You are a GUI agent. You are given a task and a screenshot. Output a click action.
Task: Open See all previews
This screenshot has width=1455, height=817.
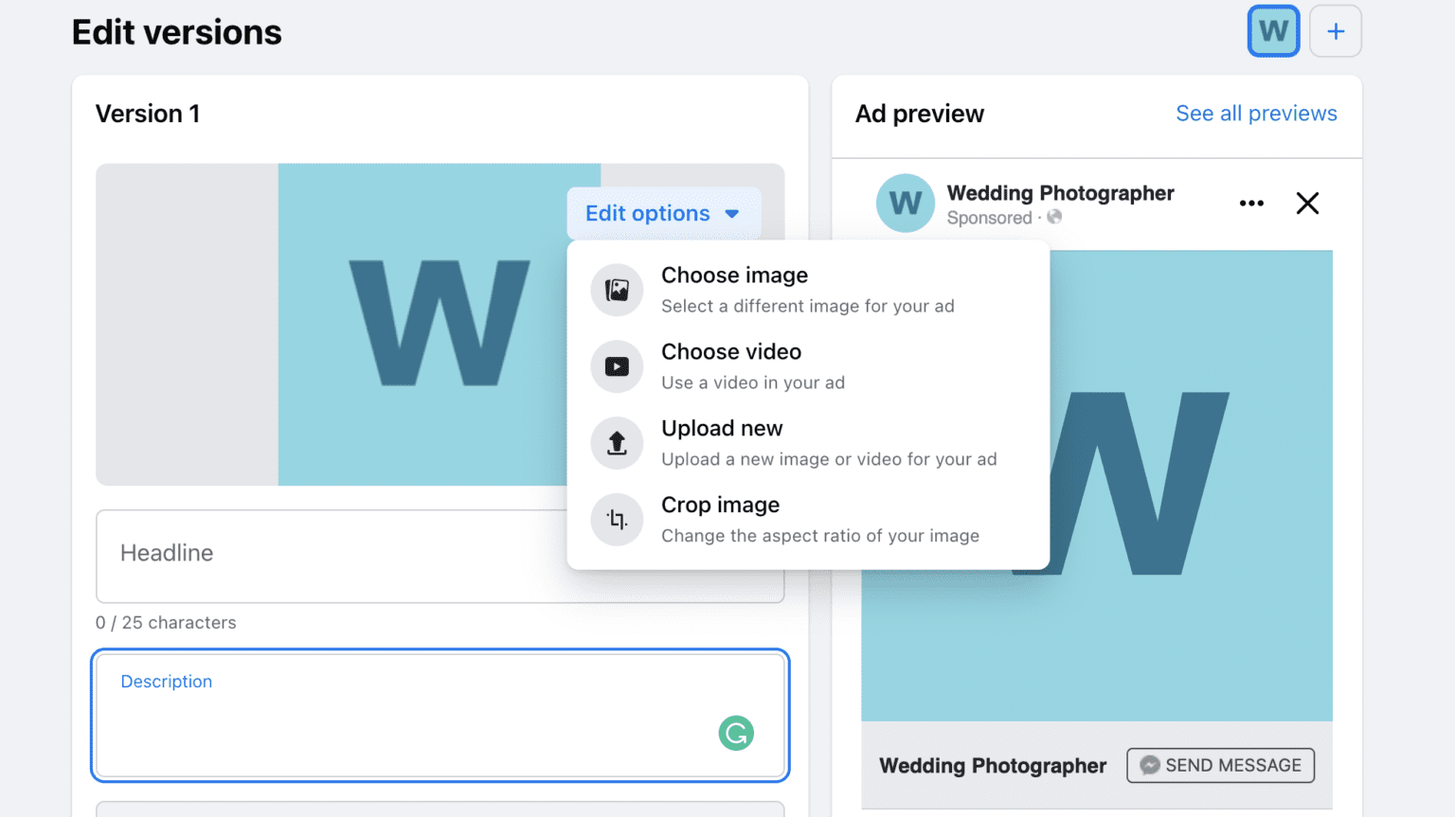(1256, 113)
